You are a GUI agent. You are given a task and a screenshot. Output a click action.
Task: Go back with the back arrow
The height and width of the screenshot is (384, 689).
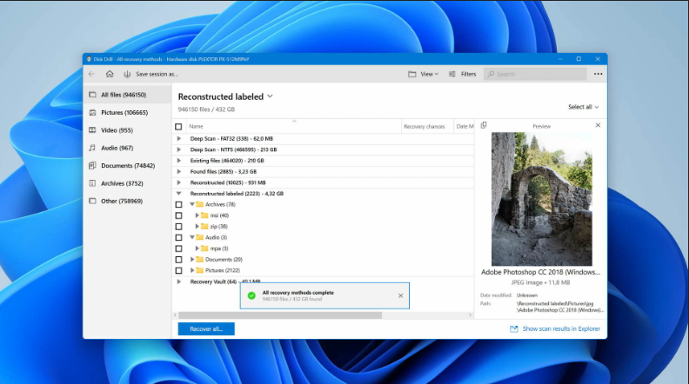tap(92, 74)
